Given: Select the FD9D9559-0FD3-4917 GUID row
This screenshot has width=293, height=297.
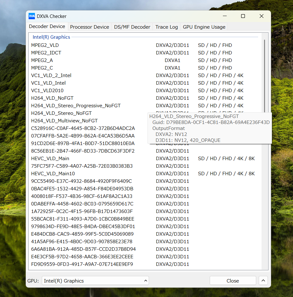Looking at the screenshot, I should coord(145,264).
